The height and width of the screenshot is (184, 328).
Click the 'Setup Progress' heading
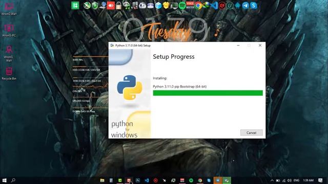pos(174,57)
